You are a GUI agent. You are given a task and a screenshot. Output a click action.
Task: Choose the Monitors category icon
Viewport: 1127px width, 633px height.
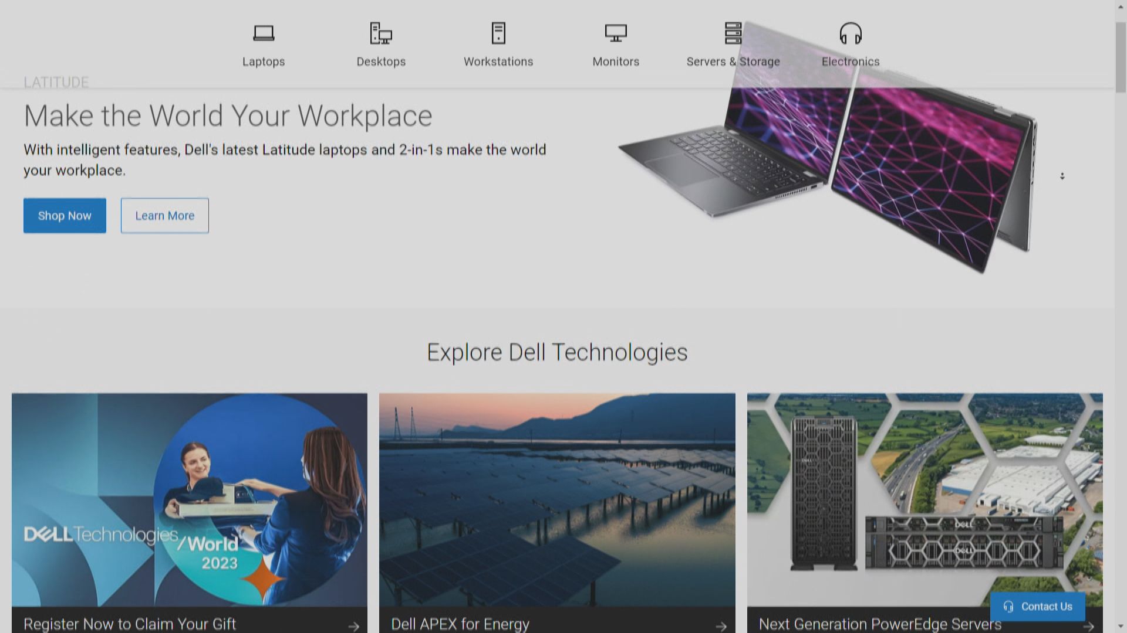[x=616, y=33]
